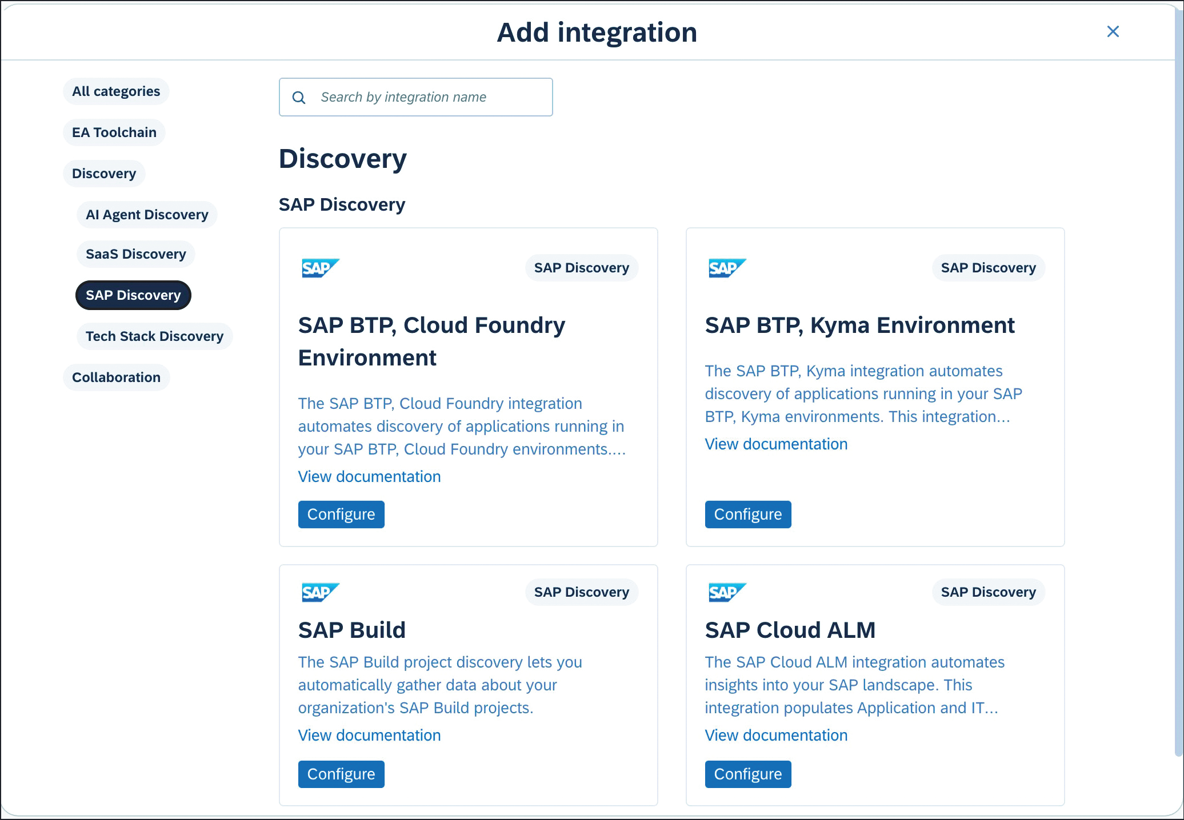
Task: Click the Cloud Foundry description text
Action: (x=462, y=427)
